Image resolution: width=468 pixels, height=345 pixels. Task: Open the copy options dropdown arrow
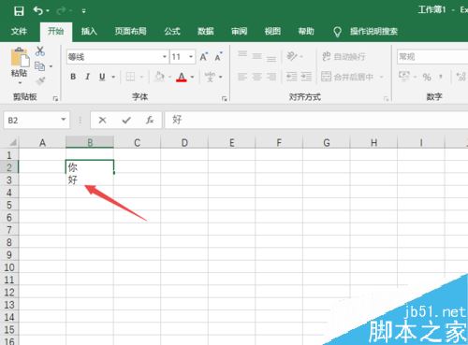51,66
